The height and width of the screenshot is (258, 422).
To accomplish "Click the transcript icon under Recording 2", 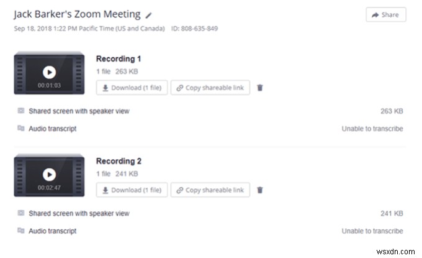I will coord(21,231).
